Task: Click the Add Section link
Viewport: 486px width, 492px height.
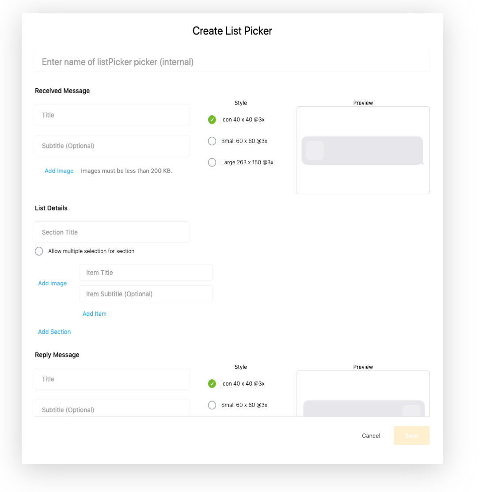Action: (x=54, y=332)
